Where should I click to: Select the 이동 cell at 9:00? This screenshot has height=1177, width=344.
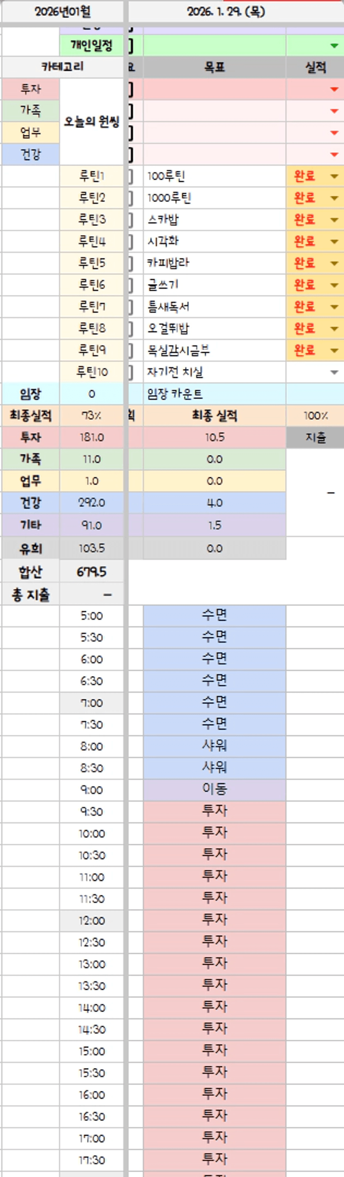214,790
